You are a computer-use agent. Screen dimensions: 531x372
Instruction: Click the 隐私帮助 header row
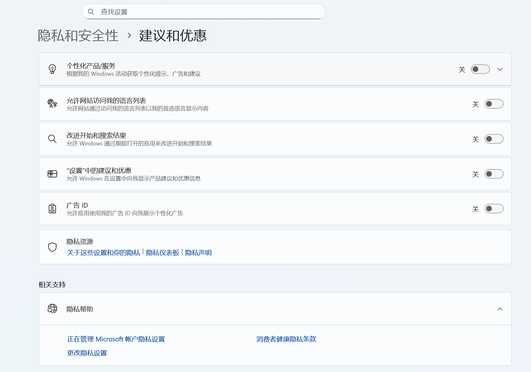pos(275,309)
